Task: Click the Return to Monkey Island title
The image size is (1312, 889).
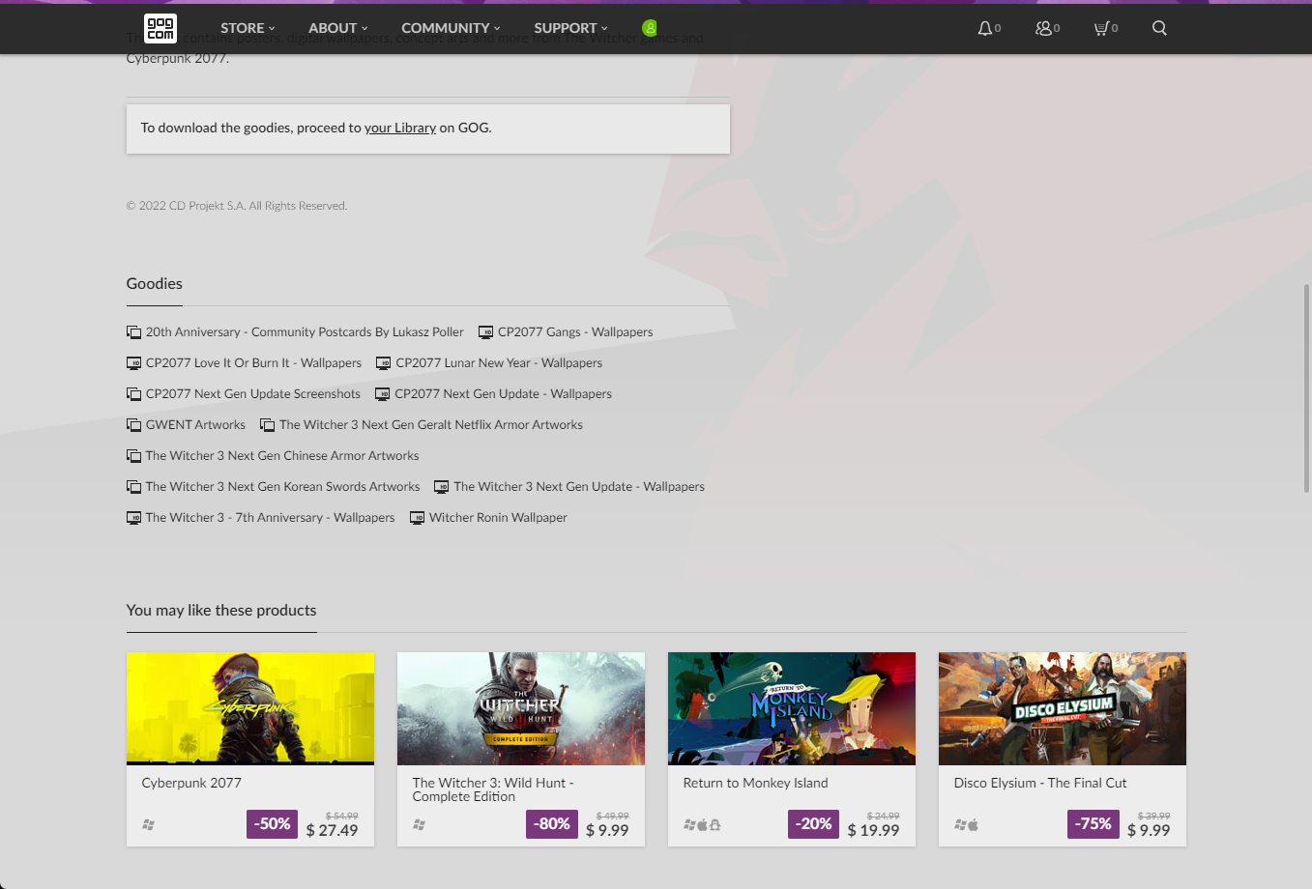Action: point(756,784)
